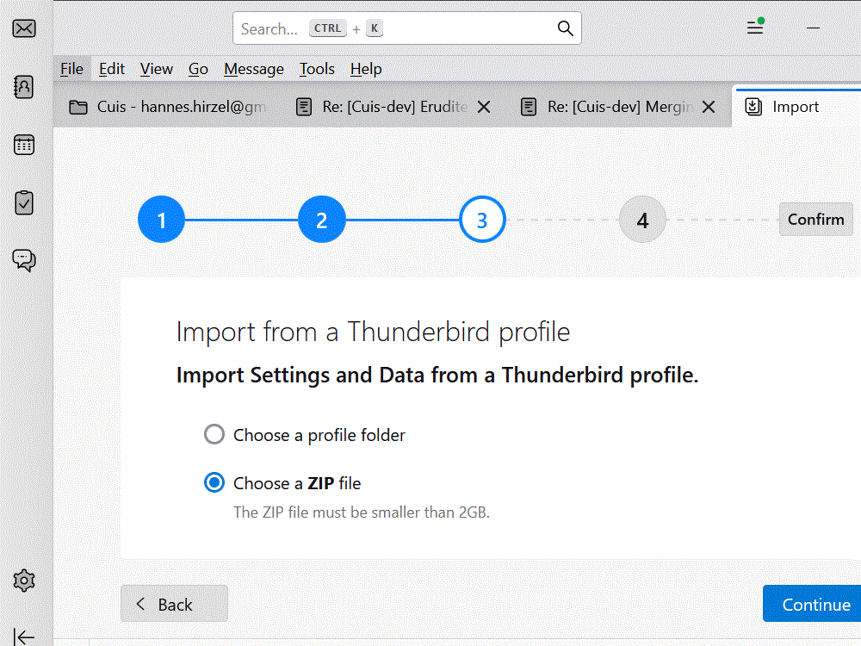Open the Tools menu
The image size is (861, 646).
pos(318,69)
